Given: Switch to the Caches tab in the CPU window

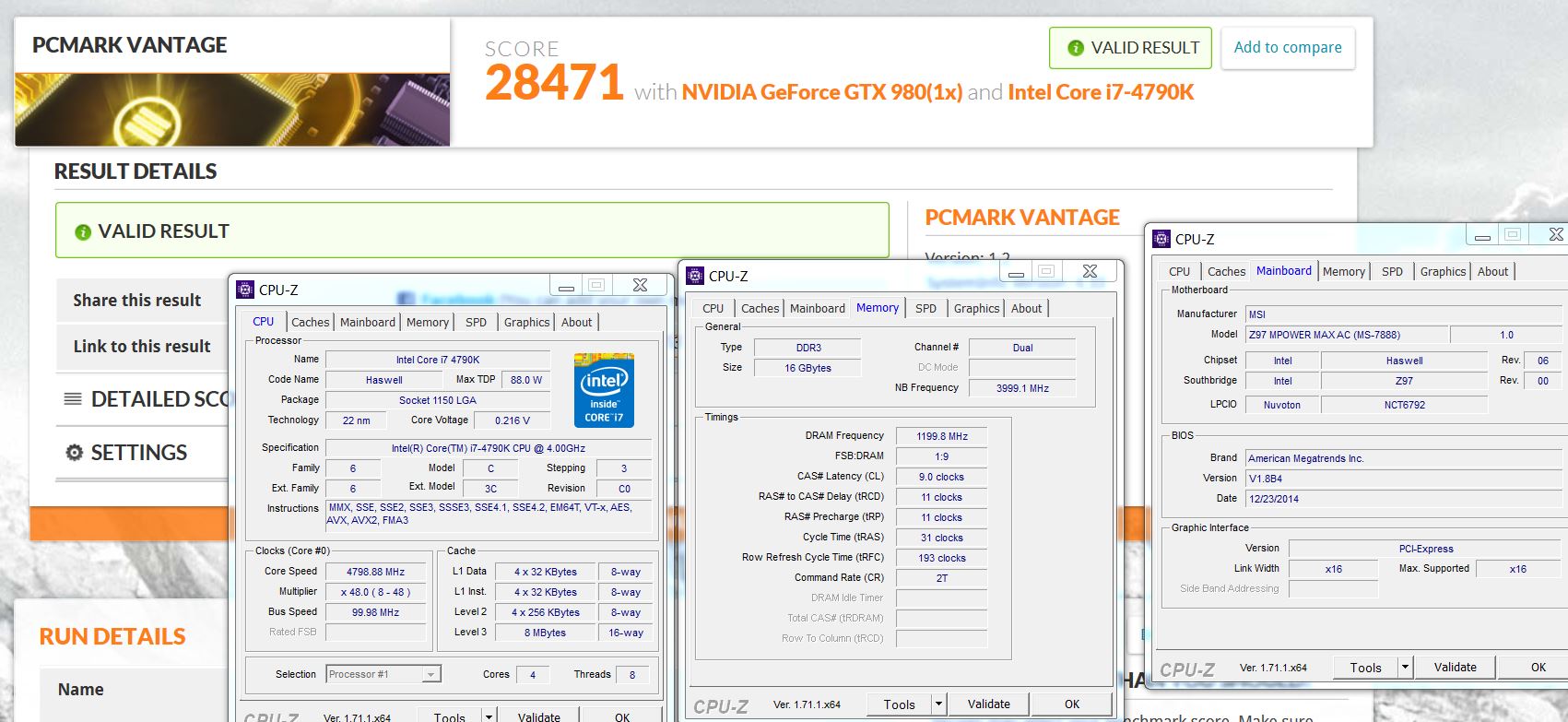Looking at the screenshot, I should 310,322.
